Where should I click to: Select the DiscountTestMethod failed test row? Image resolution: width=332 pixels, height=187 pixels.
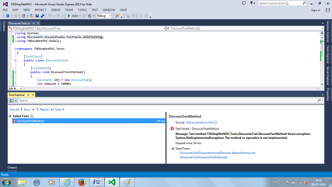(89, 121)
